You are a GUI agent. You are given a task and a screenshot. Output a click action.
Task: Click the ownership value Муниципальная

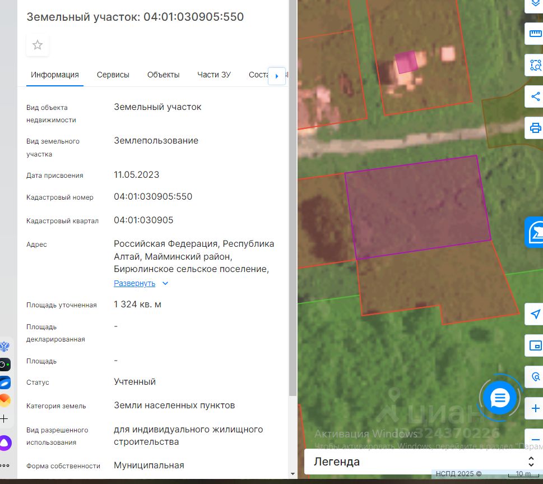pos(149,465)
